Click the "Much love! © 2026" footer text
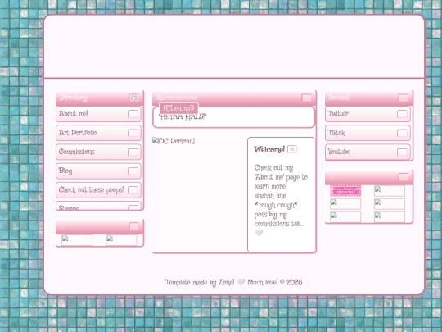This screenshot has width=442, height=332. click(275, 282)
